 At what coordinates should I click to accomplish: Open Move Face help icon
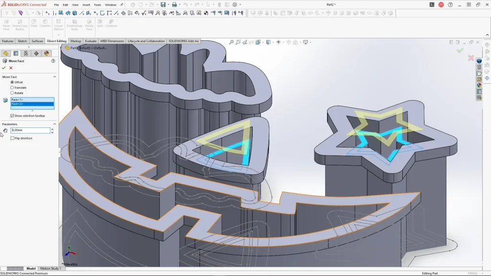click(x=53, y=61)
